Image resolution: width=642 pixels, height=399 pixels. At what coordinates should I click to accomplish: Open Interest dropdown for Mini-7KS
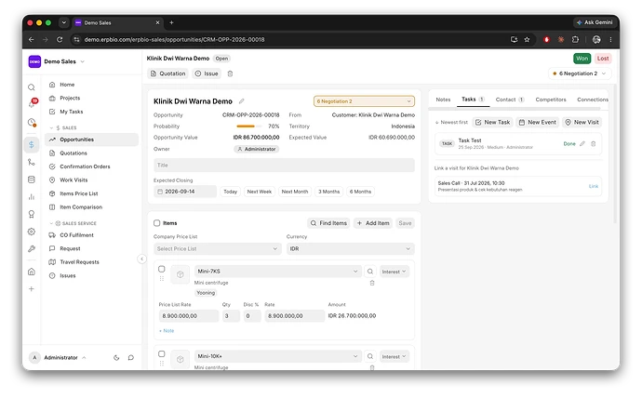click(394, 272)
